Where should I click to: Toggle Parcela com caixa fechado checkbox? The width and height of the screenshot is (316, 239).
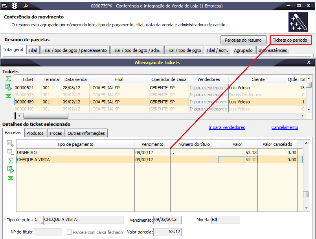click(x=69, y=232)
